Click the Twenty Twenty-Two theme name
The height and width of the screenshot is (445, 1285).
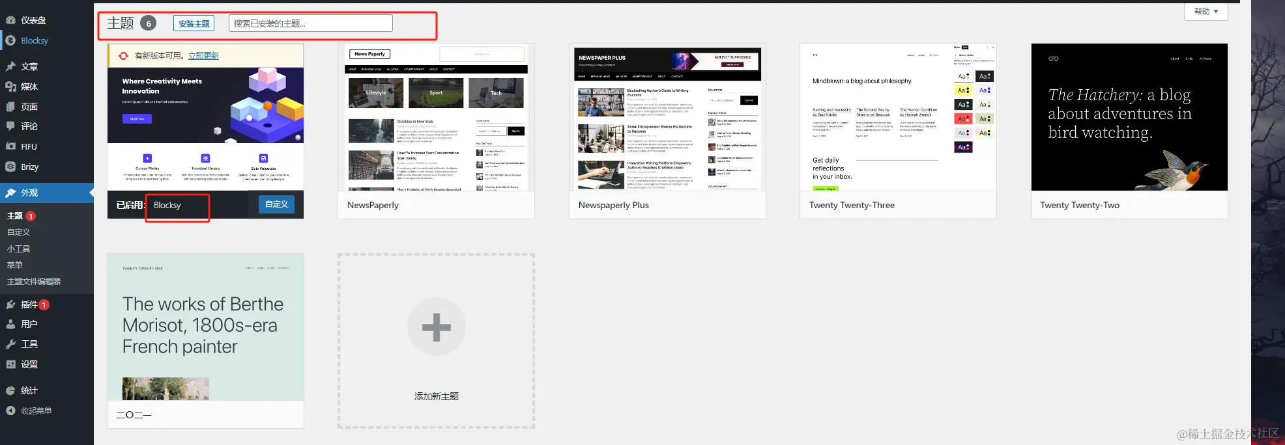pyautogui.click(x=1080, y=205)
